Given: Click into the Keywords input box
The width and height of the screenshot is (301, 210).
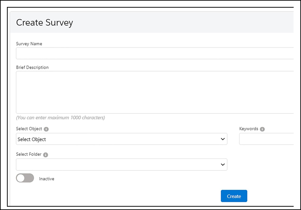Looking at the screenshot, I should pos(266,139).
